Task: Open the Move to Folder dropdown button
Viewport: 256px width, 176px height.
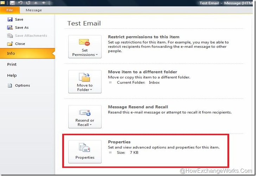Action: (x=85, y=82)
